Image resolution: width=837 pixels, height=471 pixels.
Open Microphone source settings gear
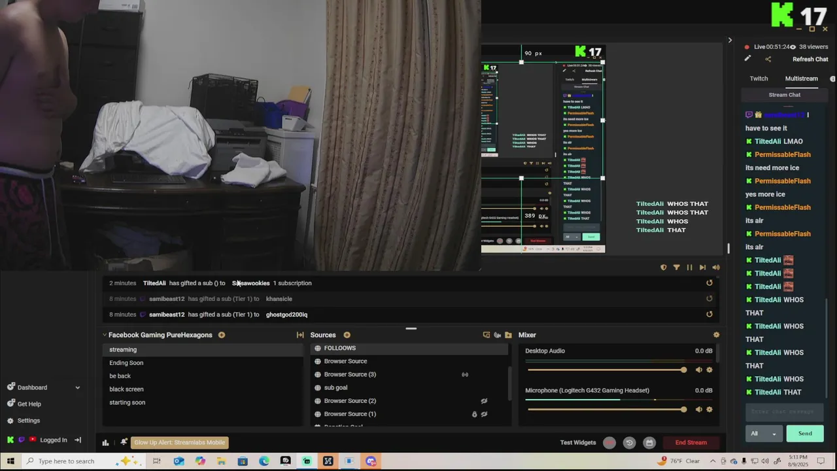tap(709, 410)
